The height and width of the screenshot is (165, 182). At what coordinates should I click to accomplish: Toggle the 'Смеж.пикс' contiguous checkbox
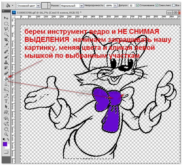click(x=157, y=5)
